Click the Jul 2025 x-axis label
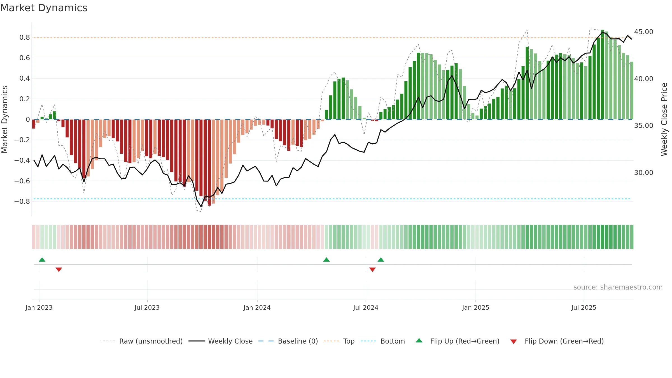The width and height of the screenshot is (672, 378). (x=584, y=307)
